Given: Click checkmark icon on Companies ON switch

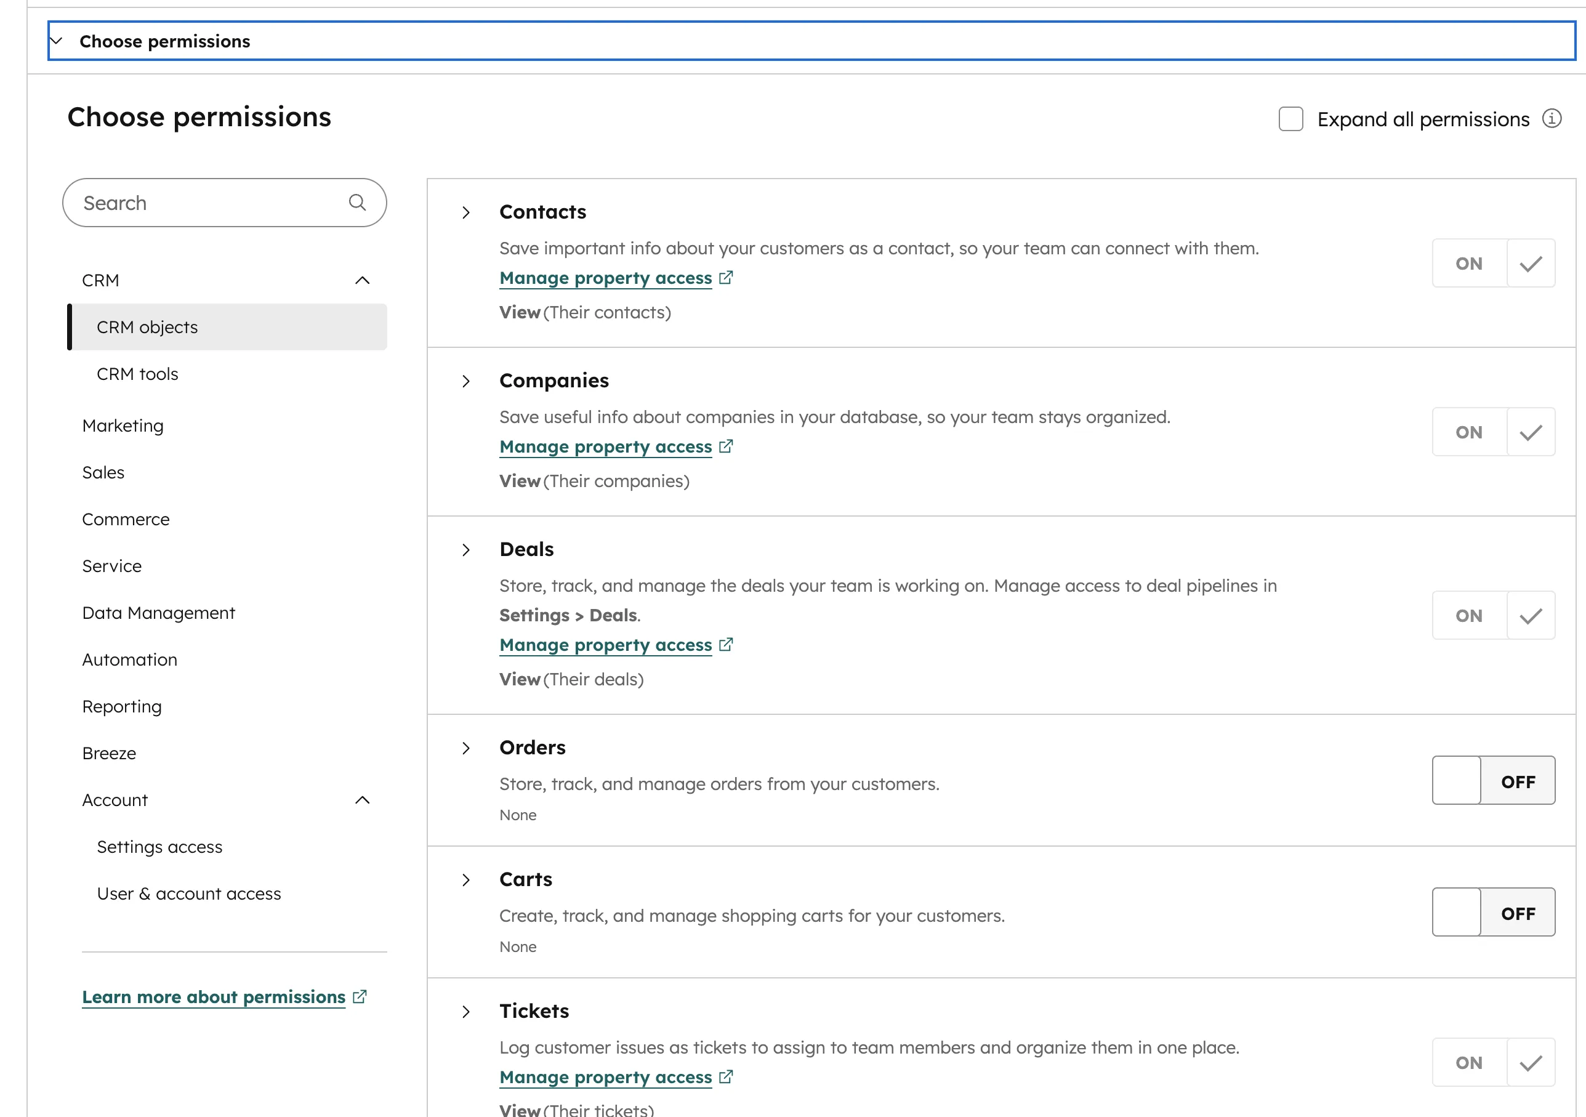Looking at the screenshot, I should pos(1531,432).
